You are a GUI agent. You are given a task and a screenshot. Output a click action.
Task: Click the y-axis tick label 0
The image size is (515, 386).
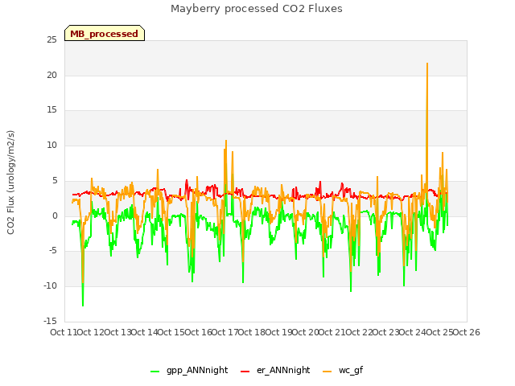pyautogui.click(x=55, y=216)
